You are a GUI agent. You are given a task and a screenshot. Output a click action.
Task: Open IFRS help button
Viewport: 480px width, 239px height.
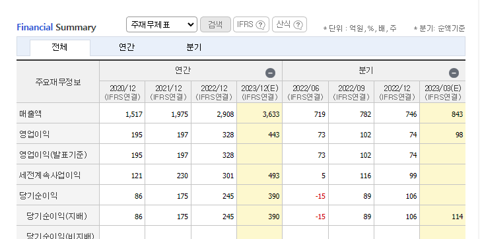click(x=251, y=24)
